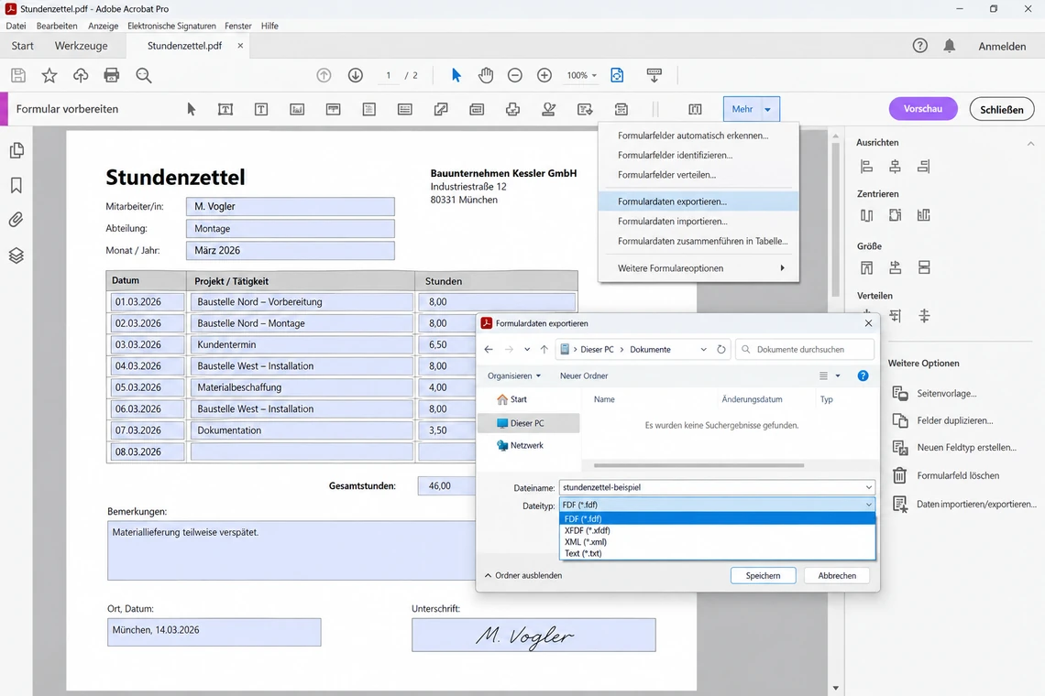Open the page thumbnails panel icon

(16, 150)
